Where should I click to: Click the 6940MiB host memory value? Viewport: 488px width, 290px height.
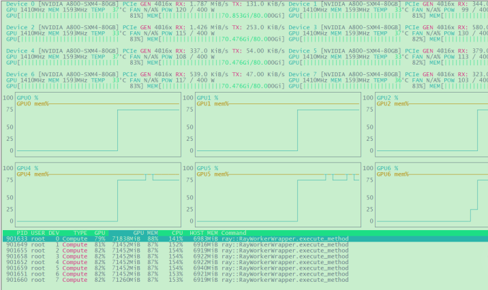[x=205, y=268]
